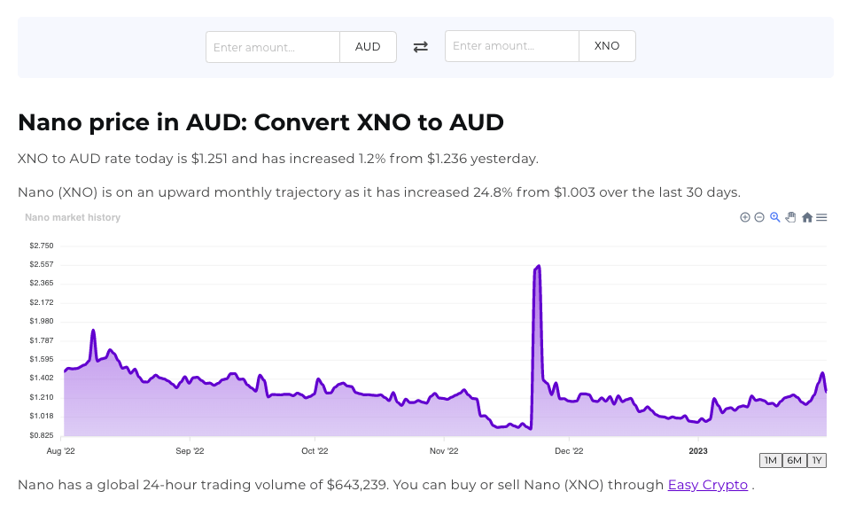Click the August price peak on chart
The image size is (863, 515).
tap(93, 331)
